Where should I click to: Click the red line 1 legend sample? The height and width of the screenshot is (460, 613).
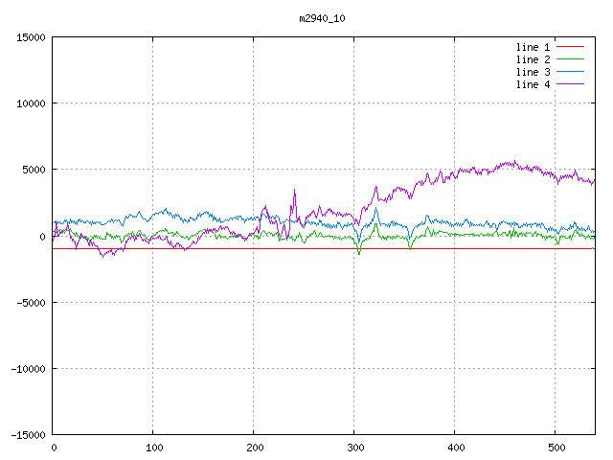[x=570, y=47]
